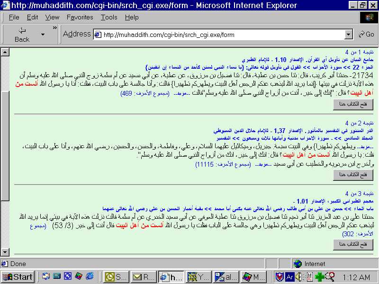The image size is (379, 284).
Task: Open book button for result 2 of 4
Action: coord(353,175)
